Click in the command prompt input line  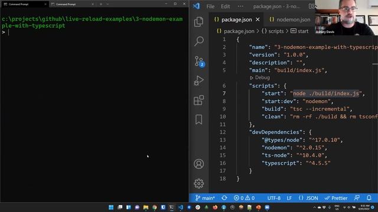[94, 32]
